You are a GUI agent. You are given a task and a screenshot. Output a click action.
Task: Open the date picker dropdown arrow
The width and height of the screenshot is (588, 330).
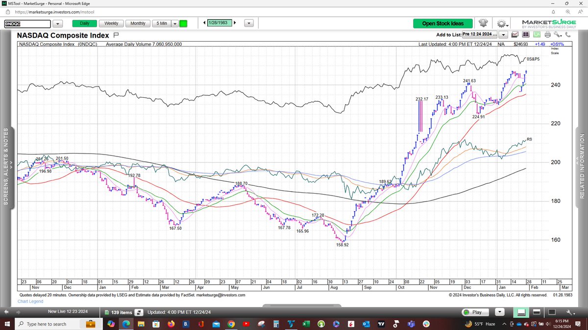pos(248,23)
